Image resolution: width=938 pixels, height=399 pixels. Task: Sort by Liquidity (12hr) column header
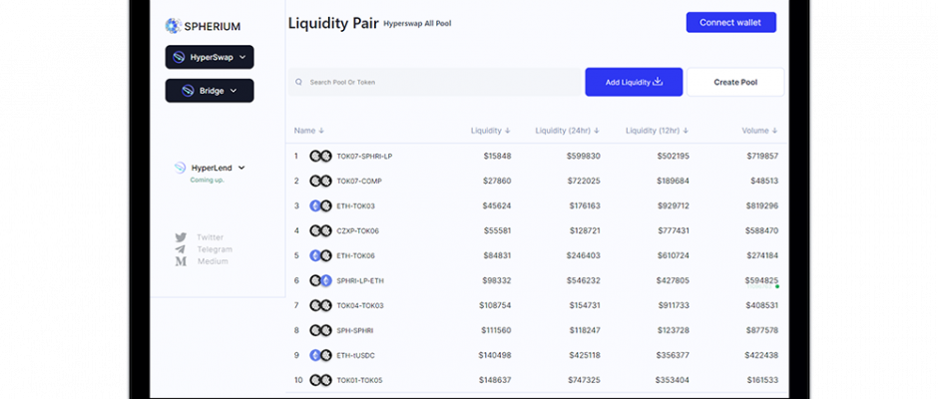pyautogui.click(x=657, y=131)
